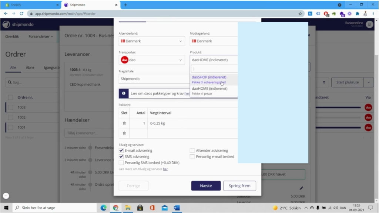Click the dao icon in order 1001 row
This screenshot has width=379, height=213.
pyautogui.click(x=368, y=127)
